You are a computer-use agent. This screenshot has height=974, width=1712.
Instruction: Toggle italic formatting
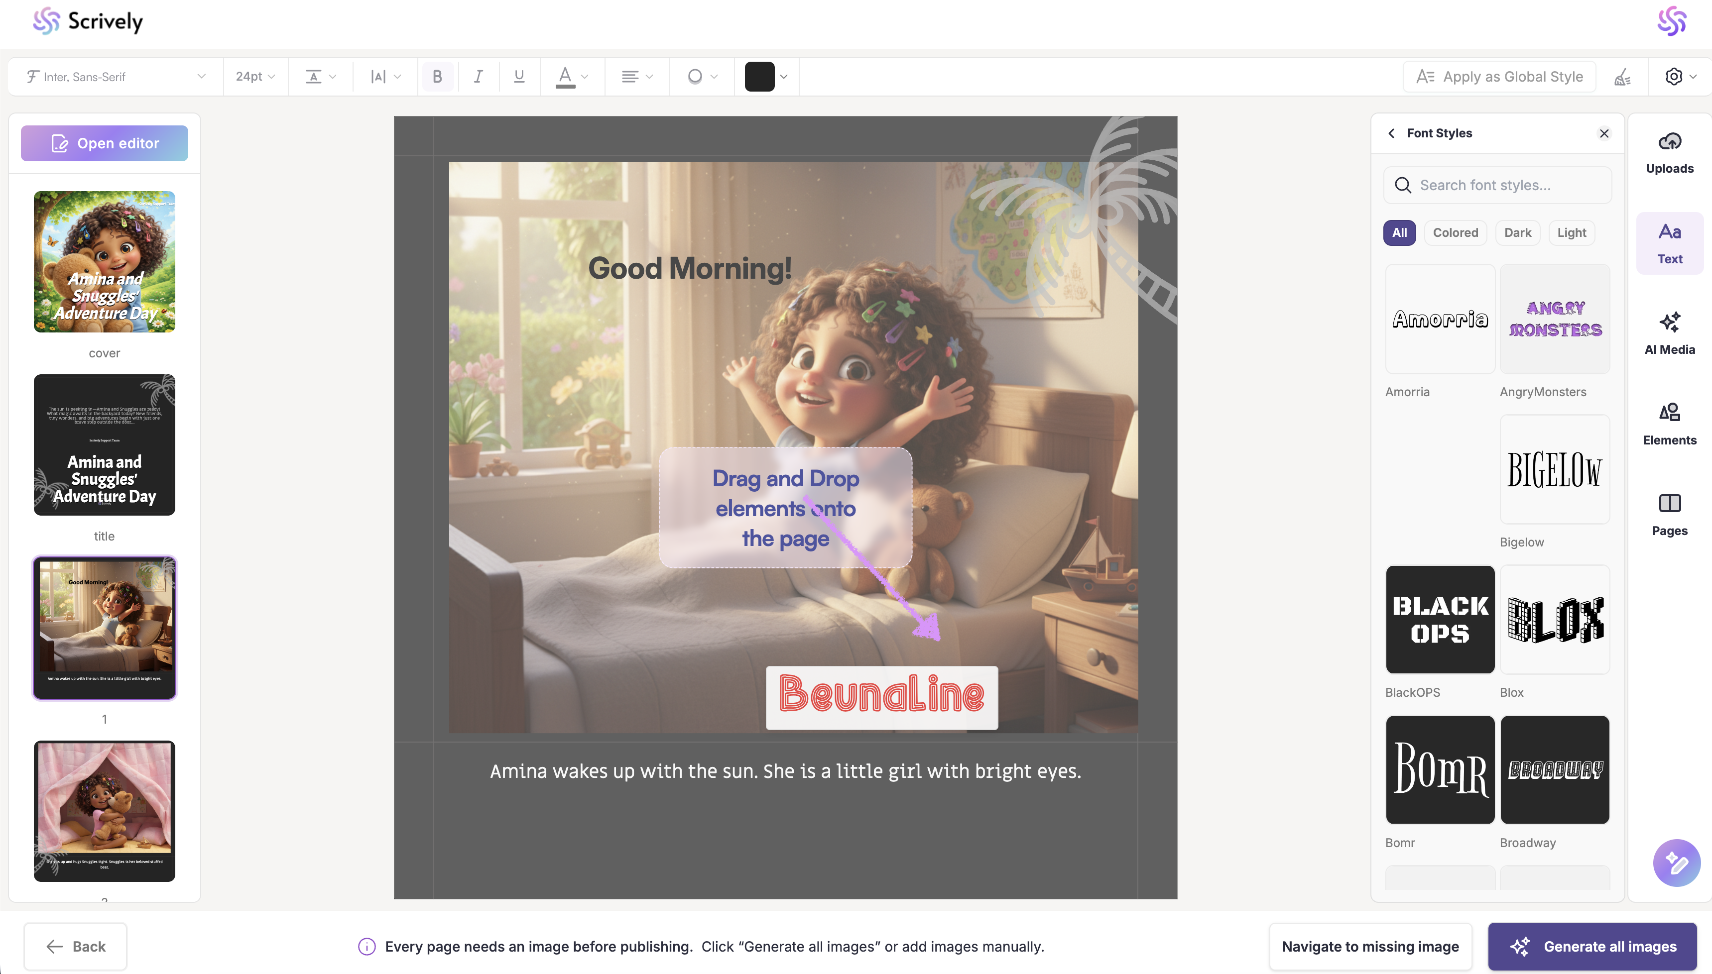click(x=478, y=77)
